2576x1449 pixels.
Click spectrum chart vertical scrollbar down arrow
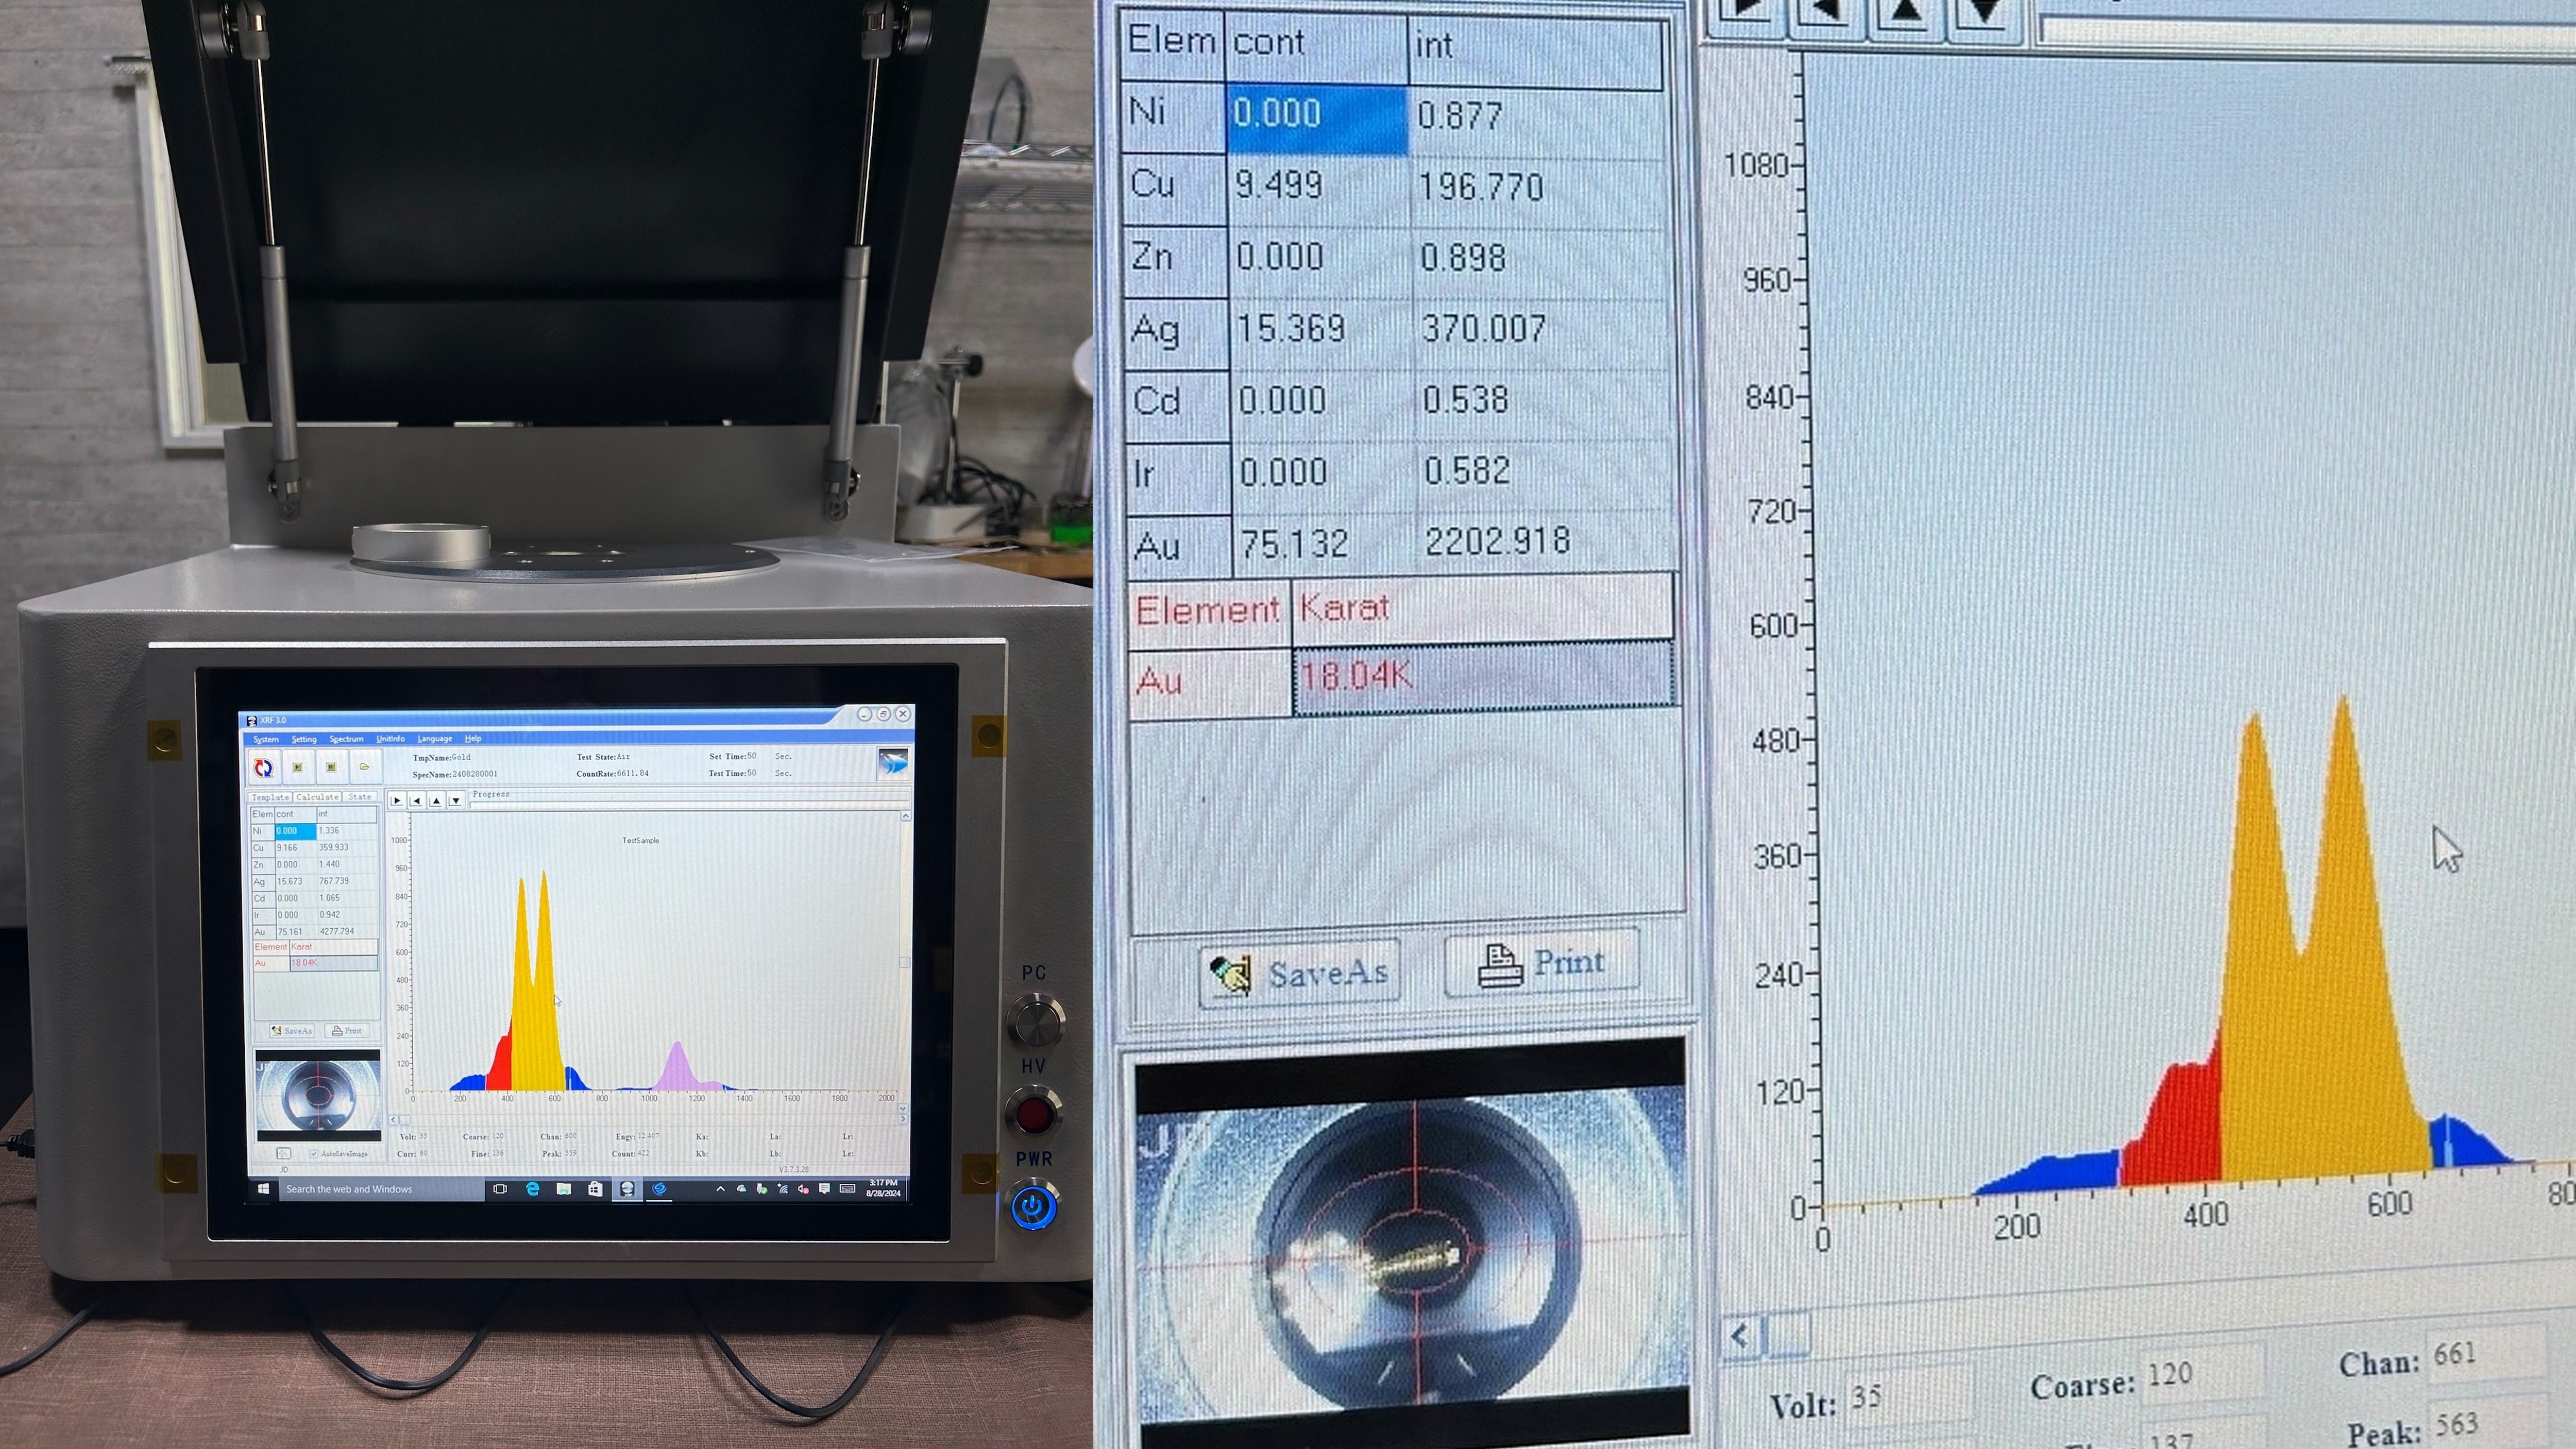(904, 1108)
